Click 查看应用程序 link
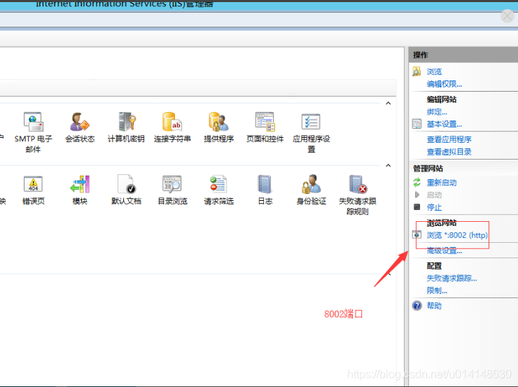Screen dimensions: 518x387 pyautogui.click(x=449, y=139)
